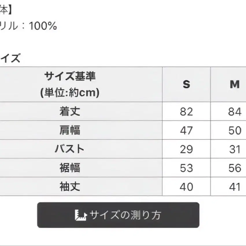This screenshot has width=246, height=246.
Task: Click the 袖丈 value 40 for size S
Action: point(186,187)
